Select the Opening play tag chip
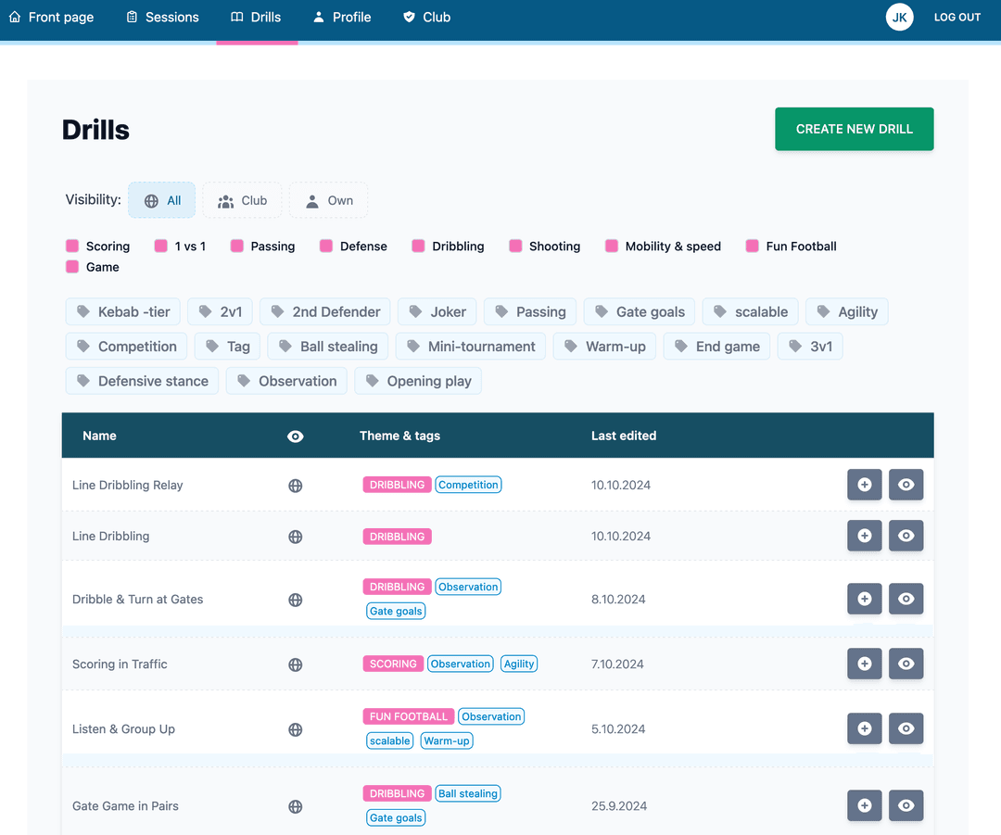The width and height of the screenshot is (1001, 835). coord(417,381)
